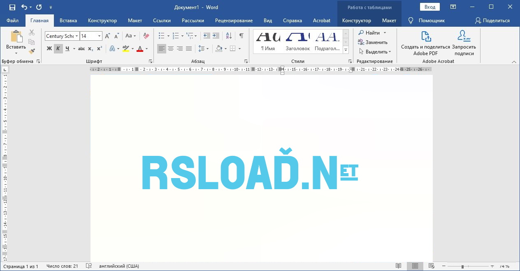The width and height of the screenshot is (520, 271).
Task: Expand the styles gallery more arrow
Action: point(346,50)
